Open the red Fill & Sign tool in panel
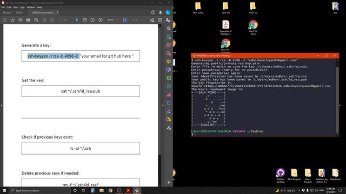Viewport: 346px width, 194px height. tap(169, 95)
